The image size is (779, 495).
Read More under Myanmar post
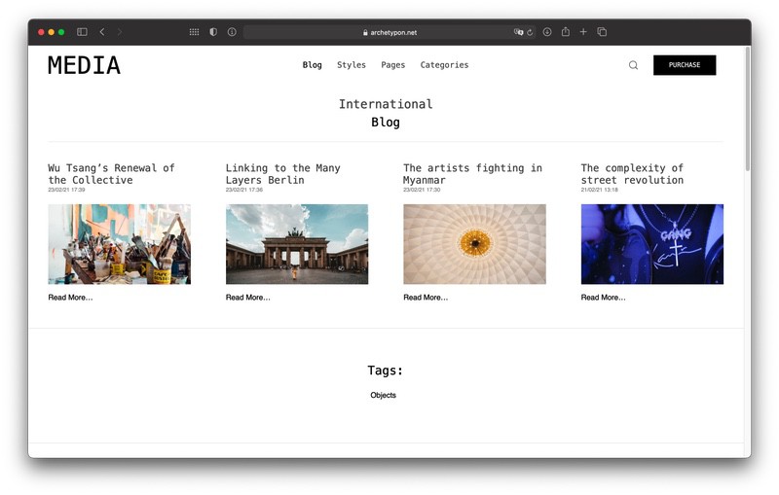tap(426, 298)
